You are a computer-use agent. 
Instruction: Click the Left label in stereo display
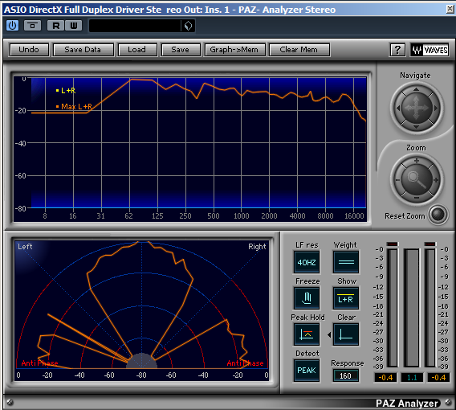coord(25,247)
